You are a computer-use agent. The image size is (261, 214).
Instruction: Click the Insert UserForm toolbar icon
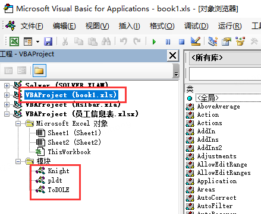click(28, 41)
